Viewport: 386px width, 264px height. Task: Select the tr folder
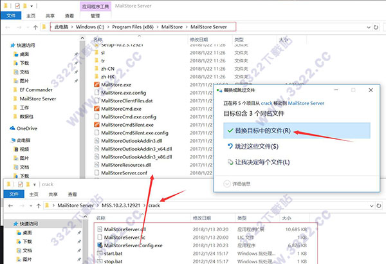coord(103,61)
